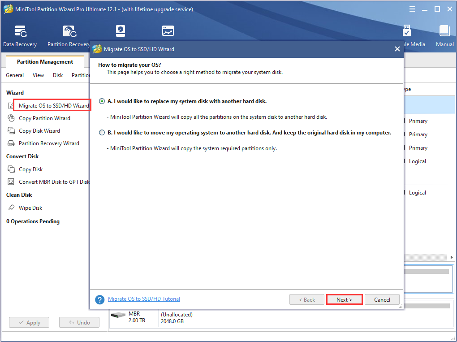Open the Disk menu
457x342 pixels.
[58, 75]
